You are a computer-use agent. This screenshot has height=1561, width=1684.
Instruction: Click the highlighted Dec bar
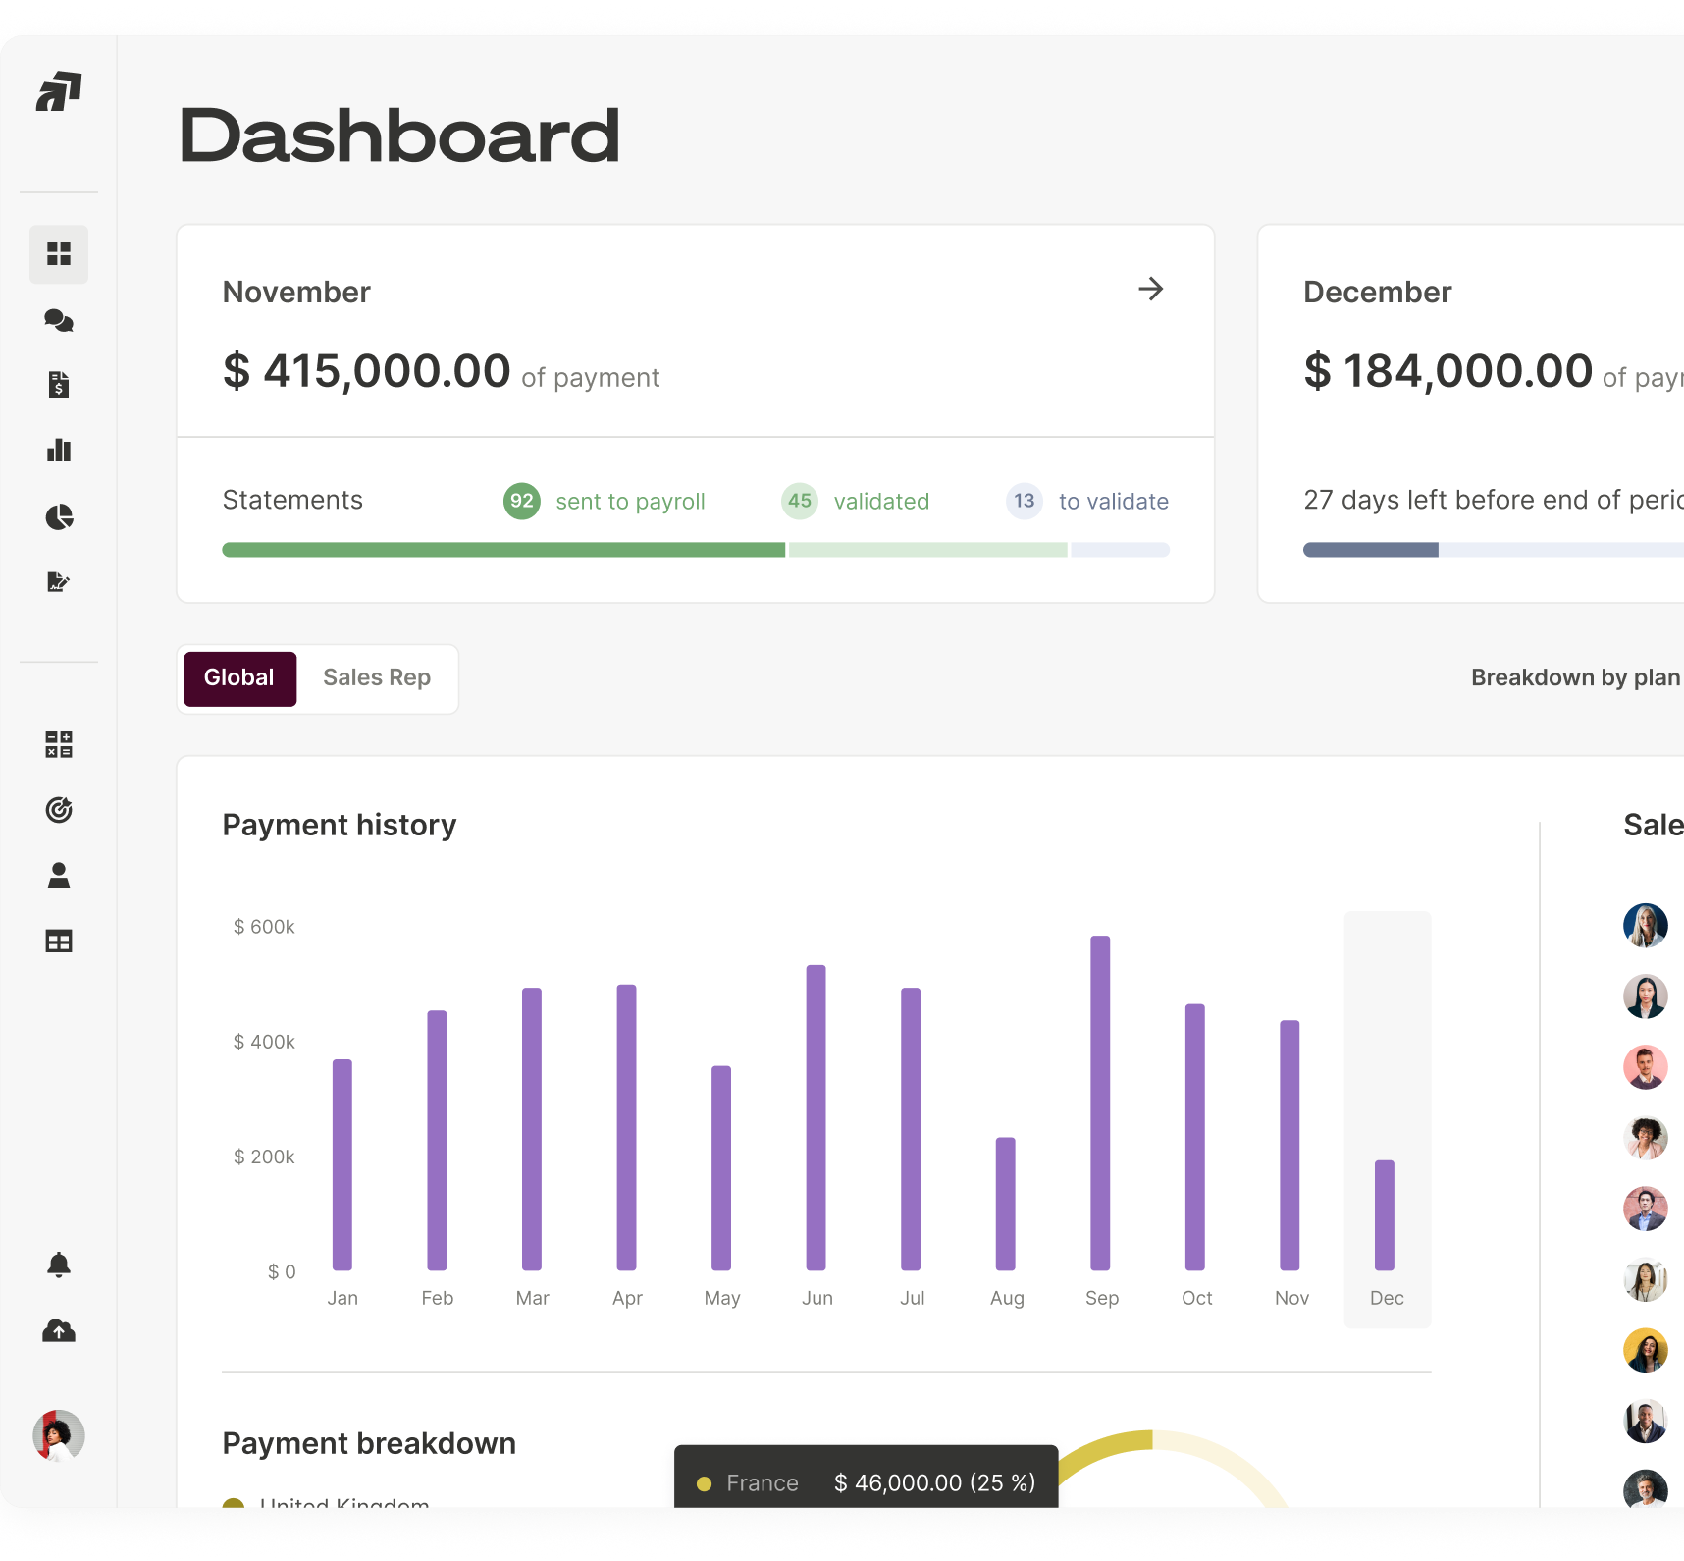pyautogui.click(x=1385, y=1215)
